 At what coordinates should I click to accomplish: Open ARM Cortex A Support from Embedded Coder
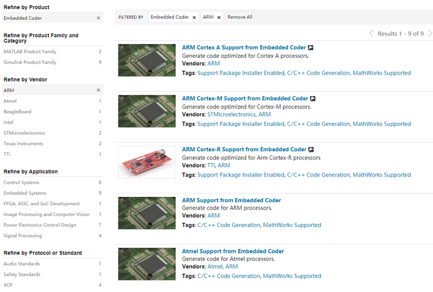click(244, 48)
